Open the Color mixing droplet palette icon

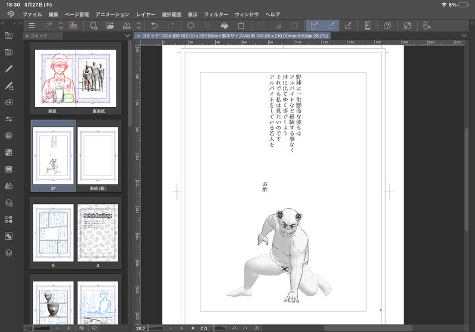[9, 186]
